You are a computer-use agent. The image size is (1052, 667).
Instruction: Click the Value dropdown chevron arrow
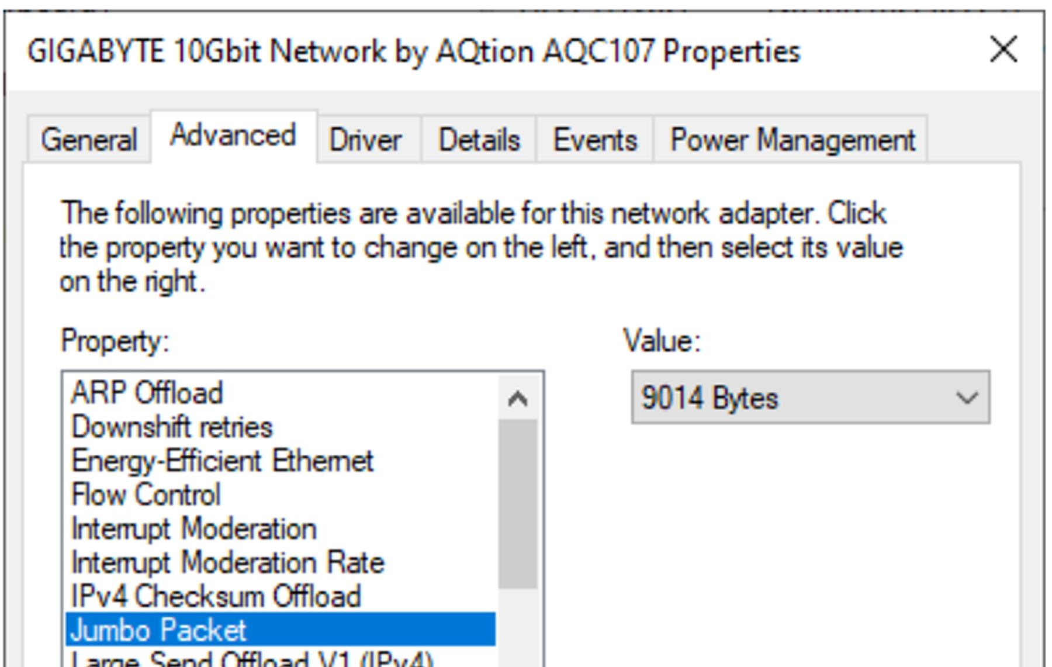click(x=967, y=398)
